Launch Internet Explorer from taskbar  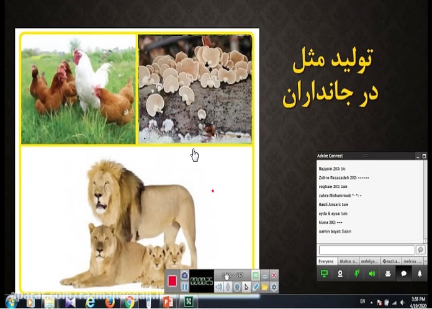[90, 302]
